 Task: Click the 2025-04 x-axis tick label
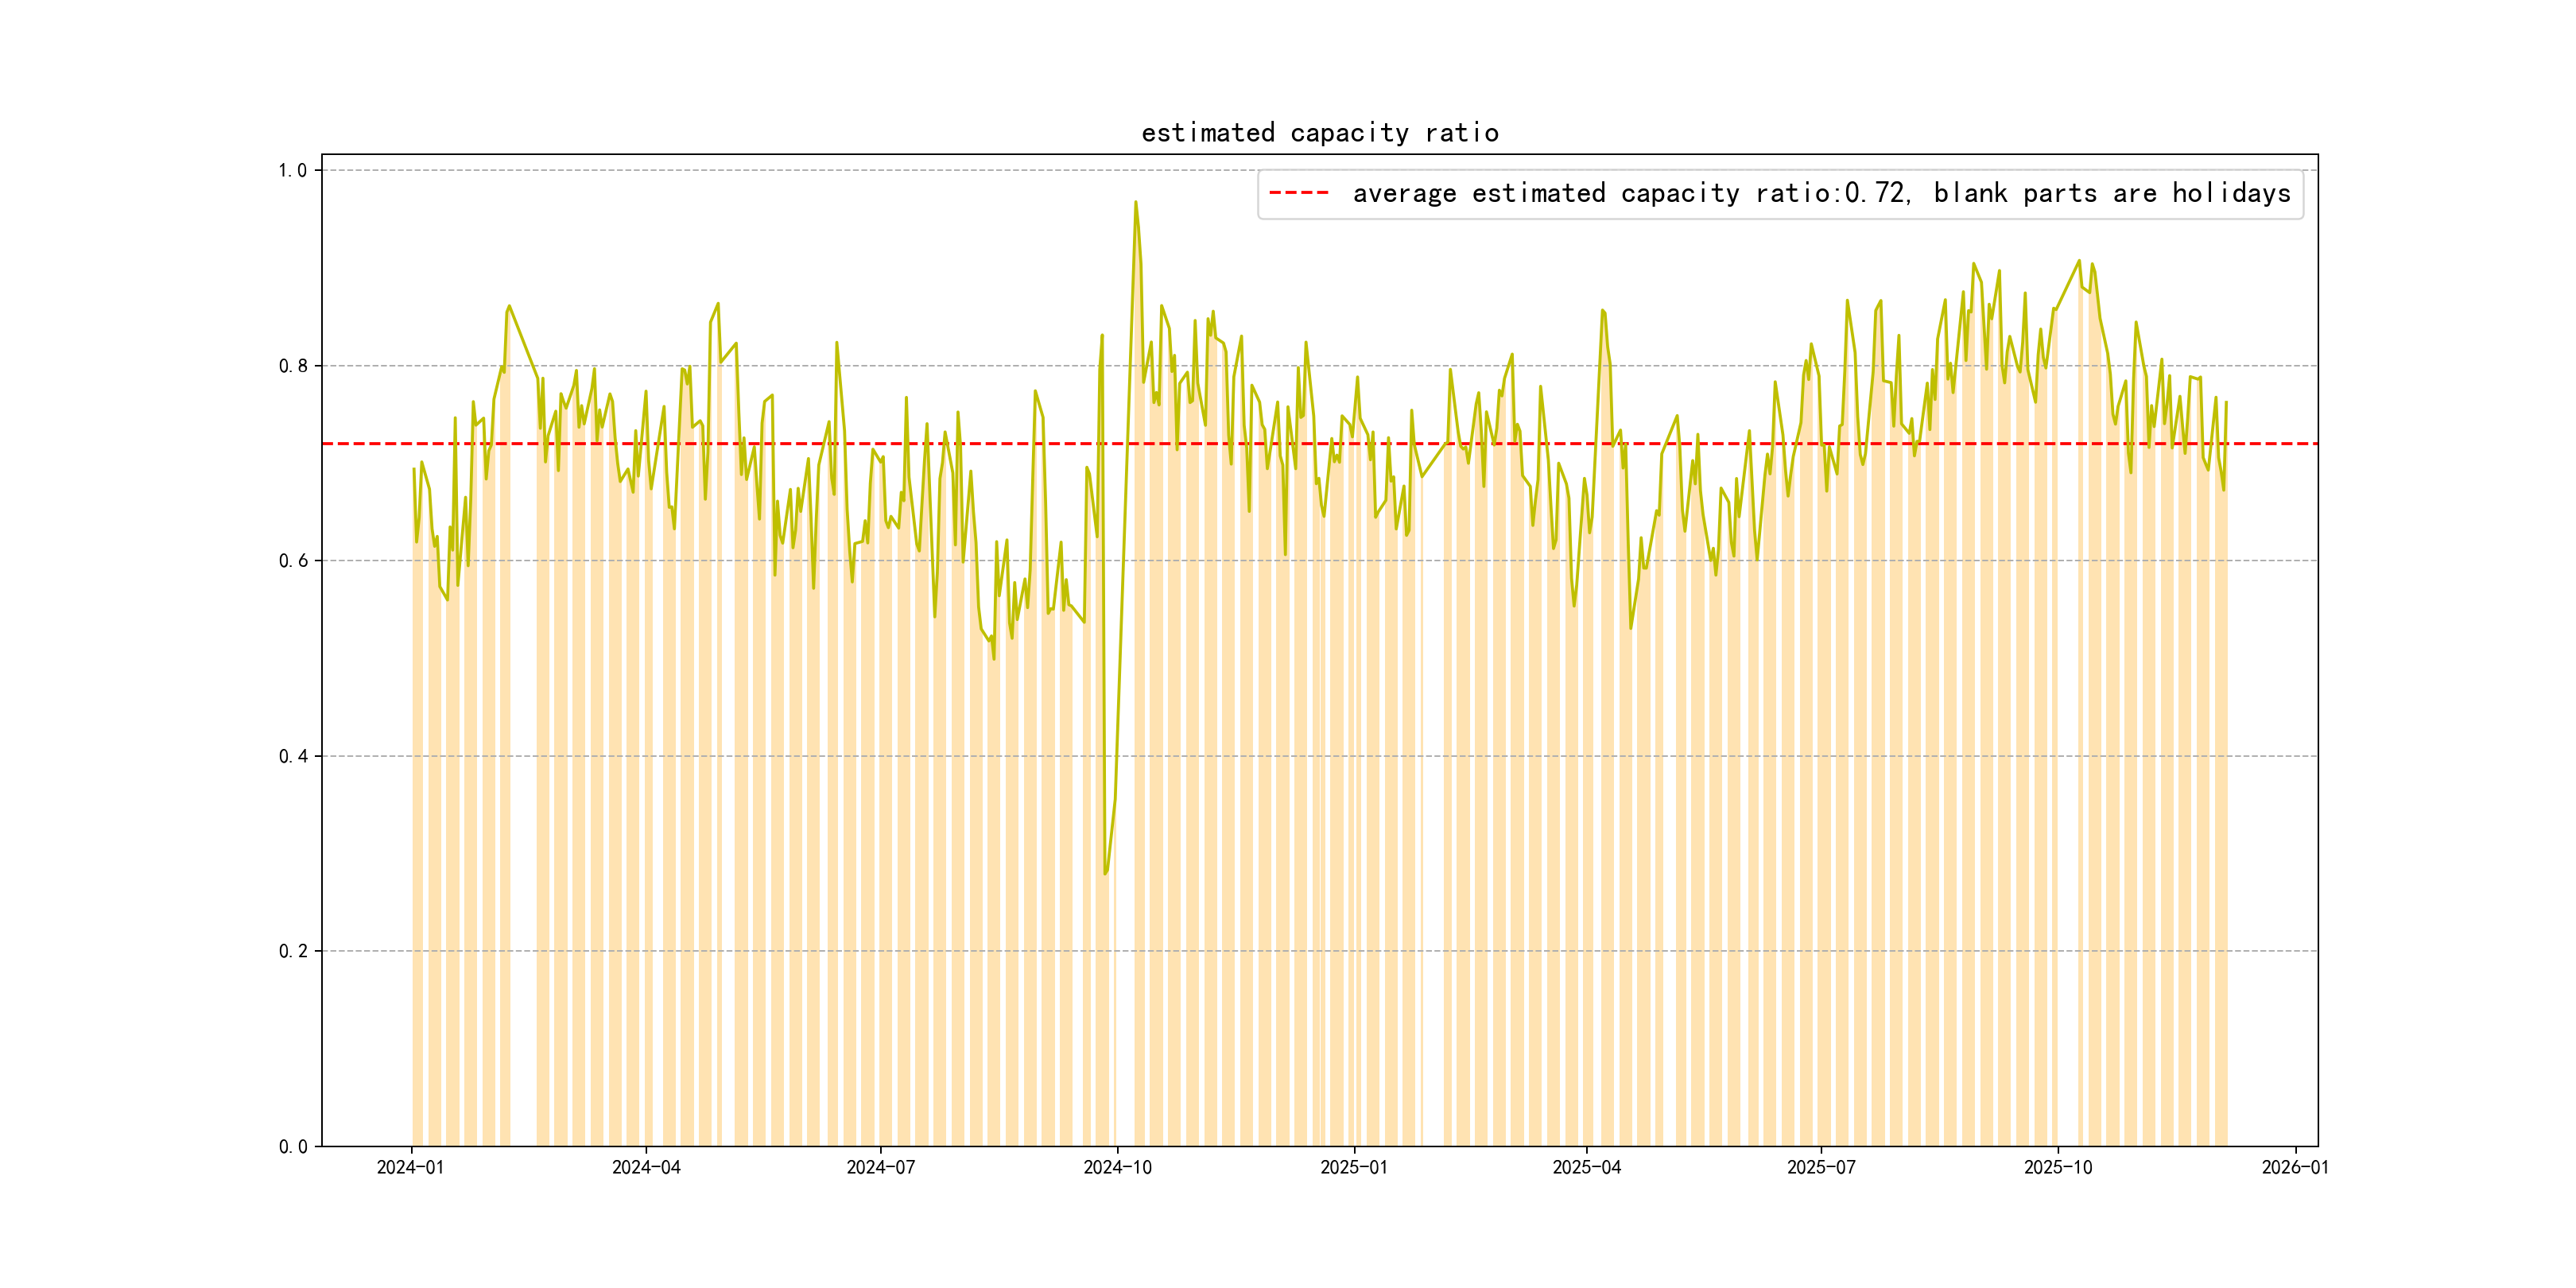pyautogui.click(x=1586, y=1167)
